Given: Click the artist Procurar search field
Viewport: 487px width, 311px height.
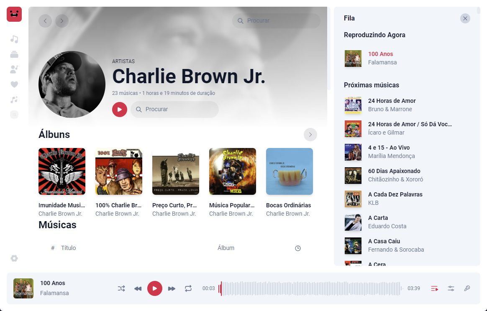Looking at the screenshot, I should point(174,110).
